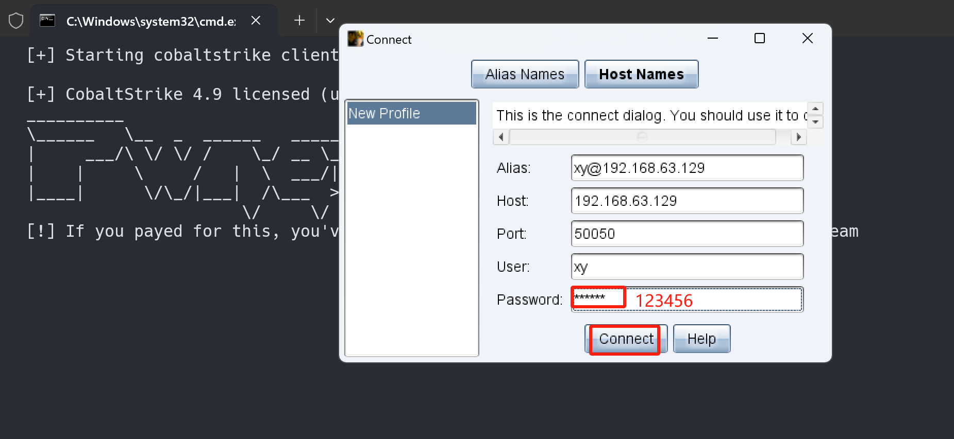Click the description's scroll down arrow
Screen dimensions: 954x439
click(x=815, y=122)
